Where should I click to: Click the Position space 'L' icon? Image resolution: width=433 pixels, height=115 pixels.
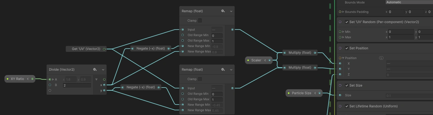(x=381, y=58)
